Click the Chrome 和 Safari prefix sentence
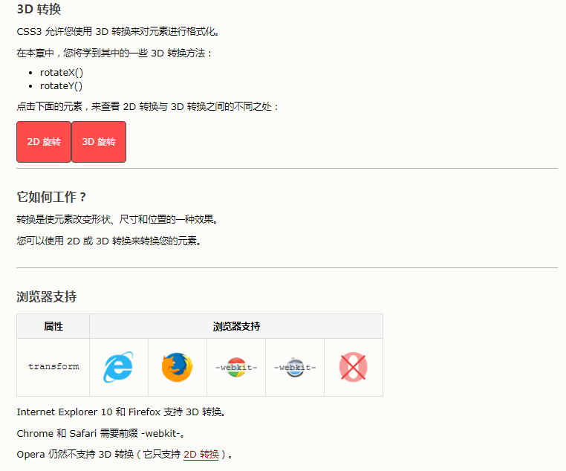566x471 pixels. [101, 433]
